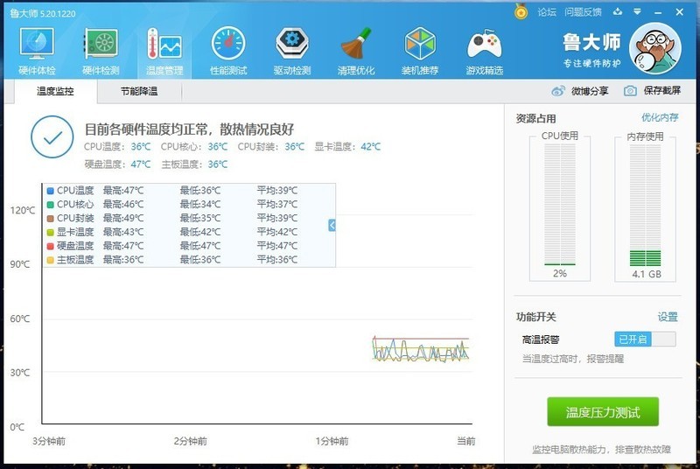Click CPU温度 平均:39℃ value
Screen dimensions: 700x469
coord(276,191)
